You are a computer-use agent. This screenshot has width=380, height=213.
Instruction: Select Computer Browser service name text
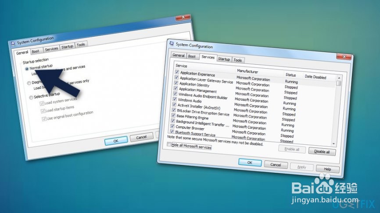click(x=190, y=128)
